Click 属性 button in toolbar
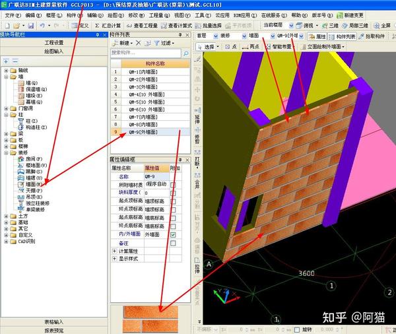396x334 pixels. 317,36
